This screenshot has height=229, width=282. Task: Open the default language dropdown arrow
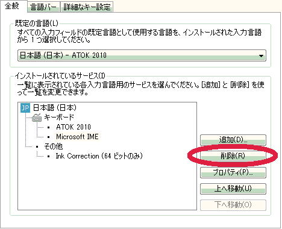(x=261, y=55)
